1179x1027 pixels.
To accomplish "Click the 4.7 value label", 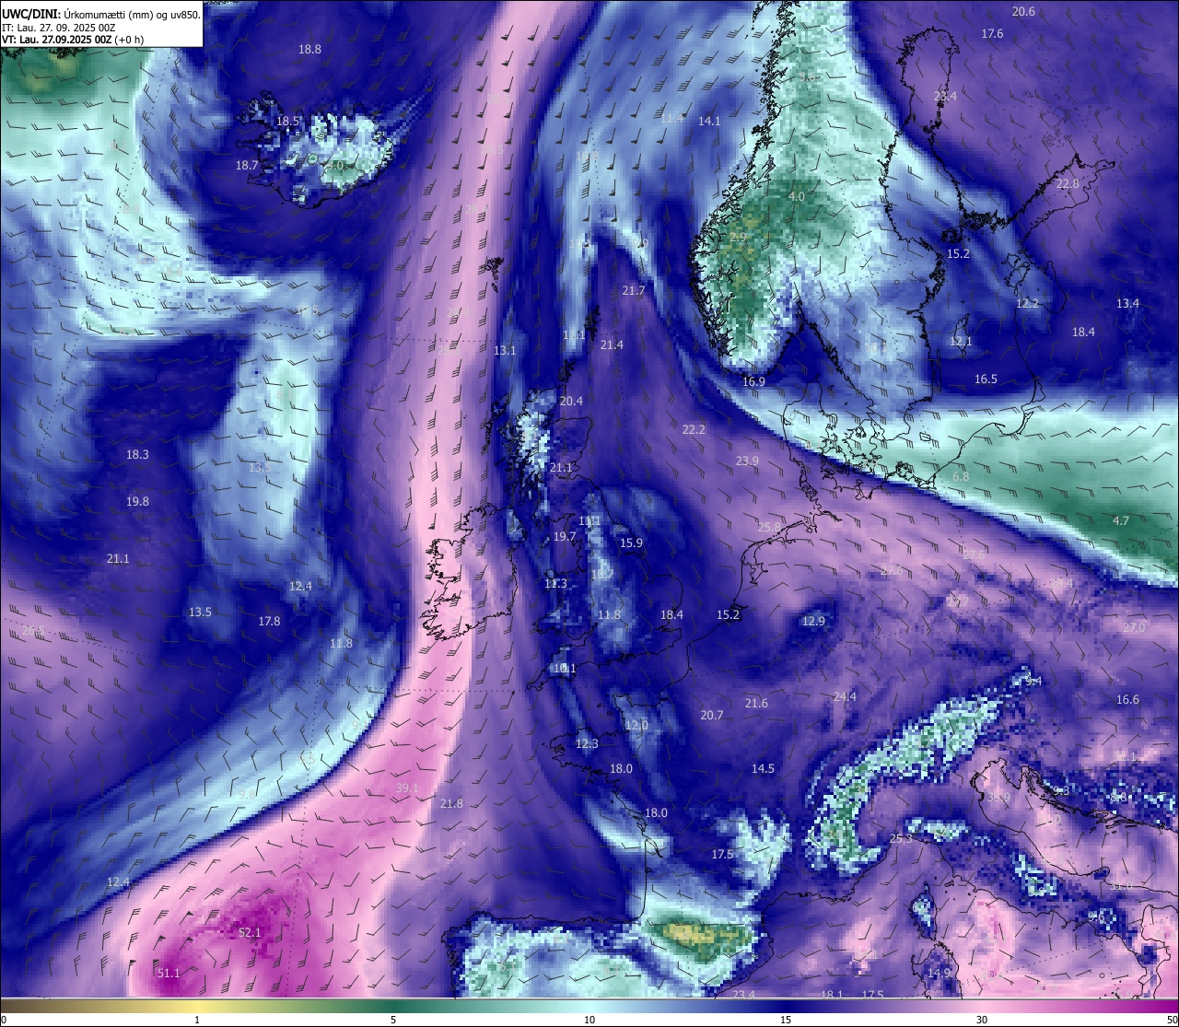I will tap(1120, 521).
